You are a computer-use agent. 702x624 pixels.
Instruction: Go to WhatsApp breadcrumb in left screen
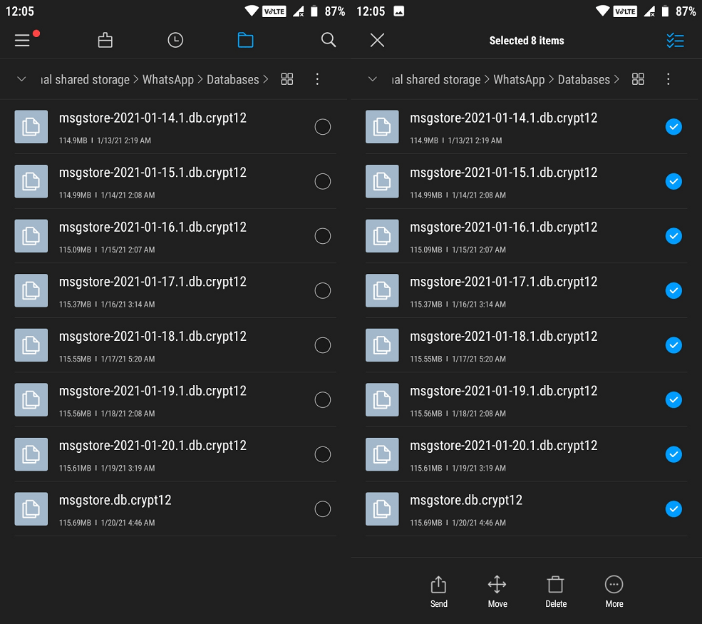pyautogui.click(x=168, y=80)
